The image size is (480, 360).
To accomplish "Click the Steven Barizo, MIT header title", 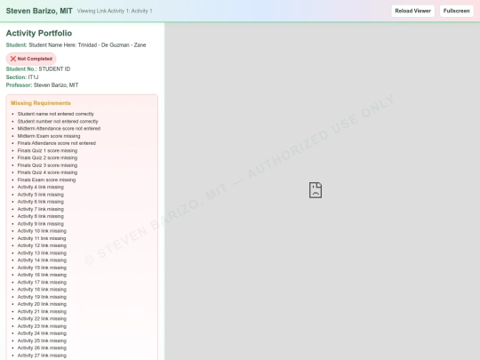I will [x=39, y=11].
